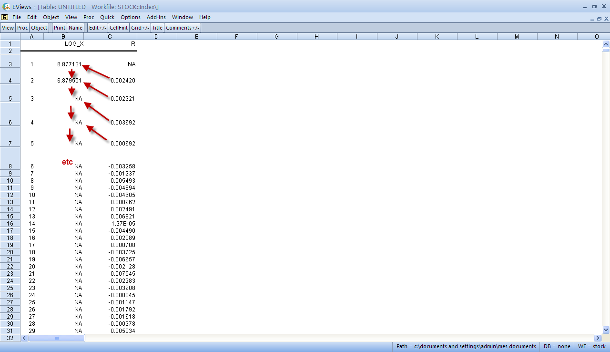Click DB = none in status bar
This screenshot has height=352, width=610.
coord(557,347)
